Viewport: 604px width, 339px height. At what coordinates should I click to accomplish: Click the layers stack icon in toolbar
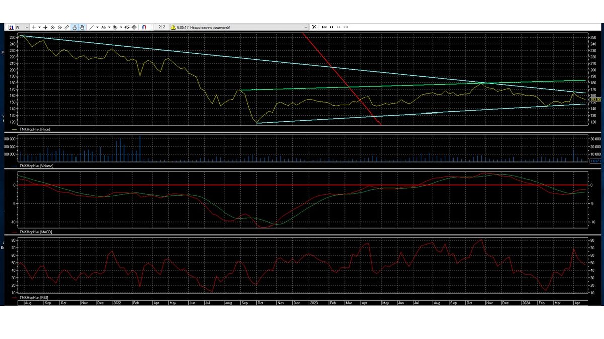(134, 27)
